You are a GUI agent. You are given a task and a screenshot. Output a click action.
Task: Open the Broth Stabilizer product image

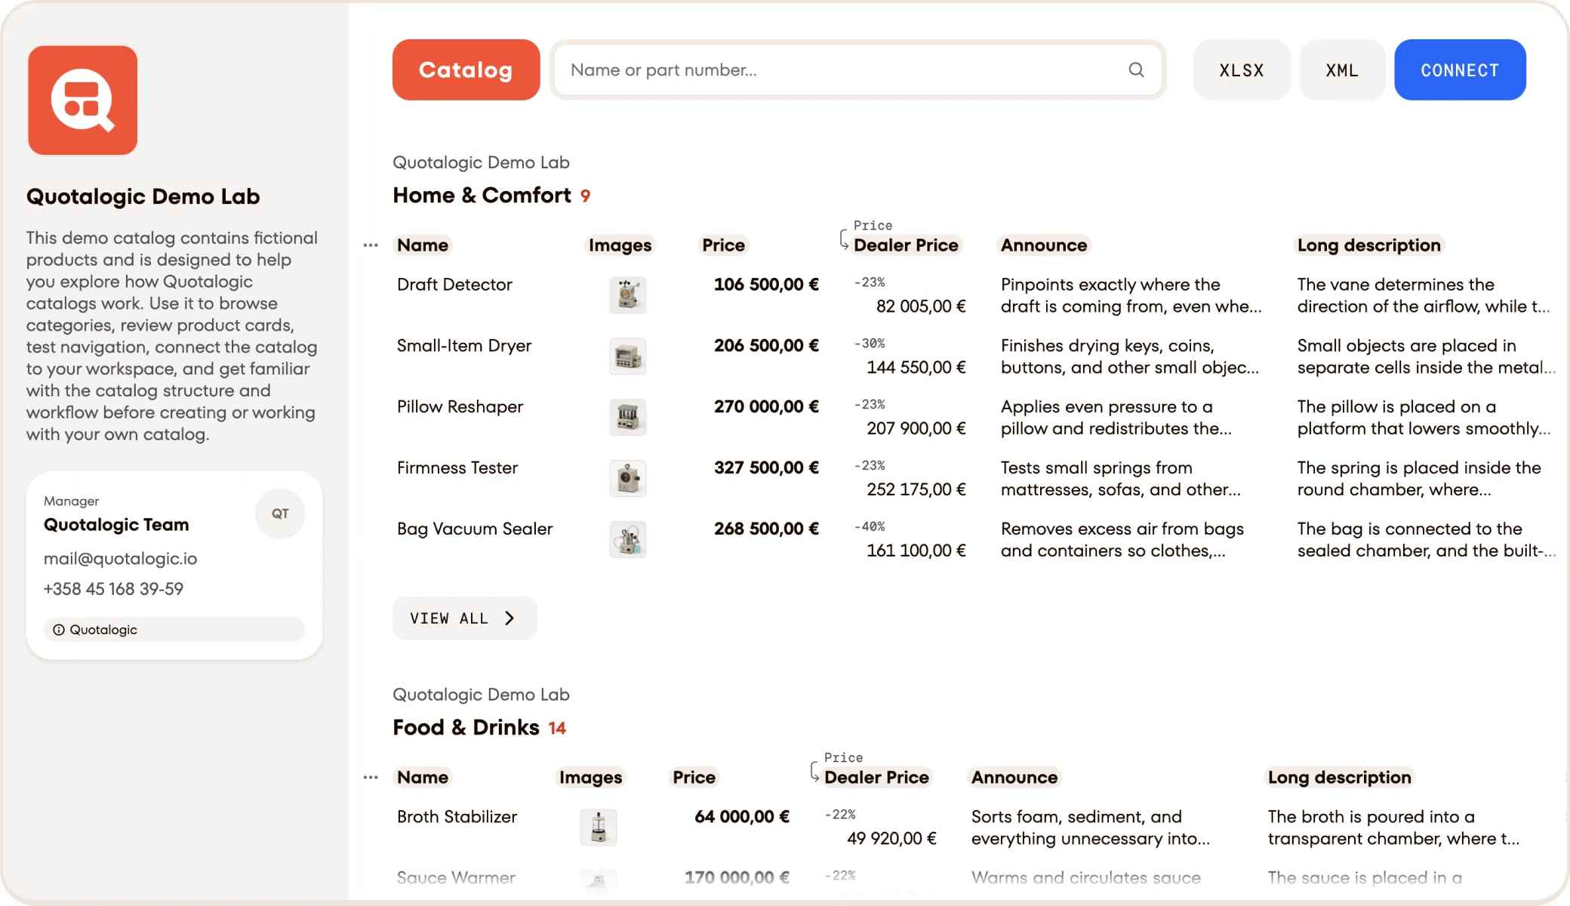coord(599,827)
